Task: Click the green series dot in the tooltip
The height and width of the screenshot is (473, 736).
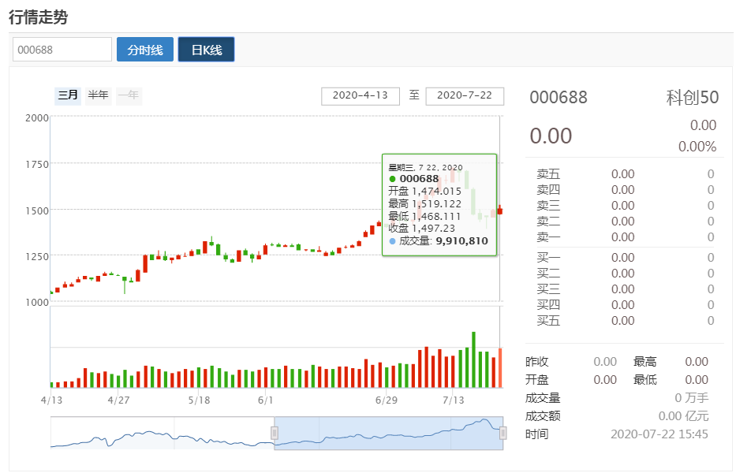Action: (x=393, y=179)
